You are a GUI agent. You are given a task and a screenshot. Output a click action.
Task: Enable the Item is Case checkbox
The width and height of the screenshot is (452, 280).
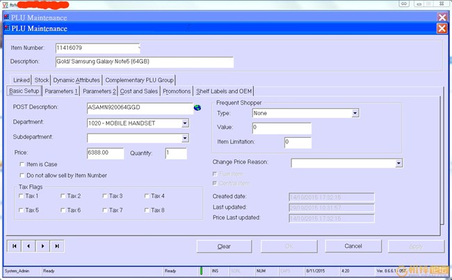tap(23, 164)
